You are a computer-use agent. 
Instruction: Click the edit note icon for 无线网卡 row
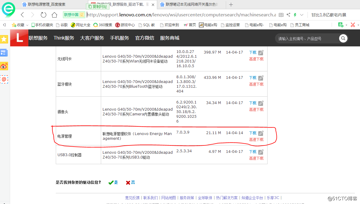[x=261, y=53]
